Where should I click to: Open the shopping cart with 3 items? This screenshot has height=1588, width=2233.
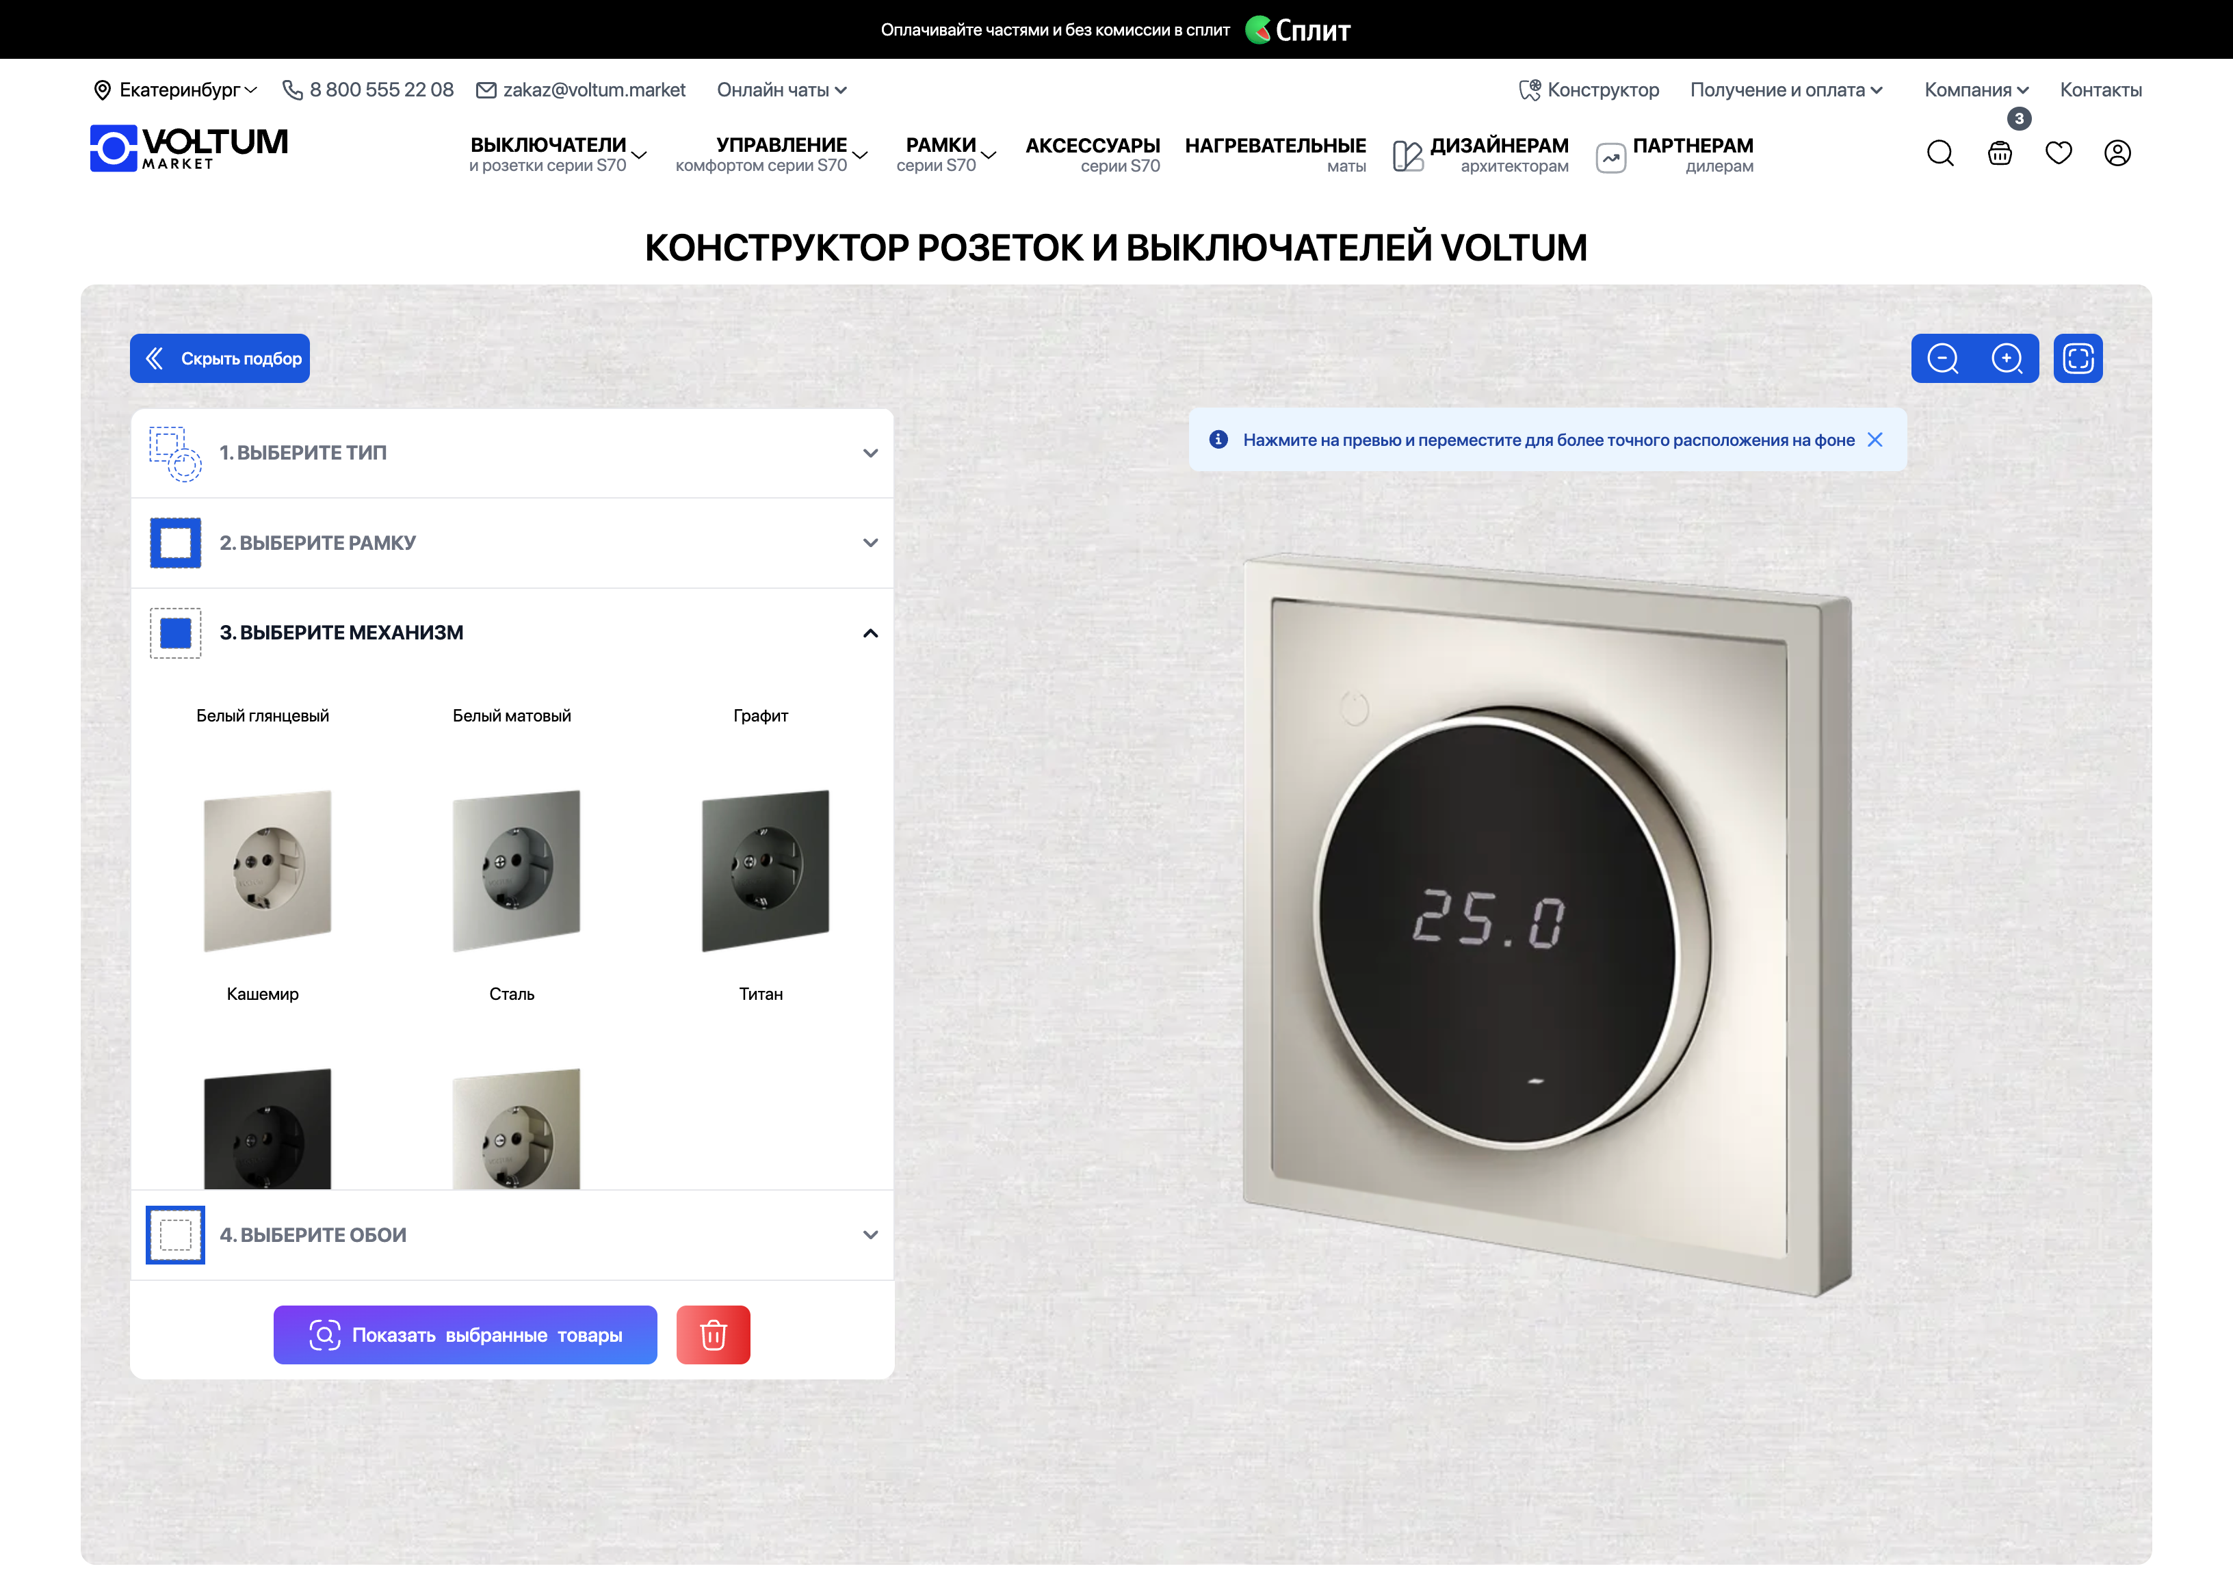(x=2000, y=153)
